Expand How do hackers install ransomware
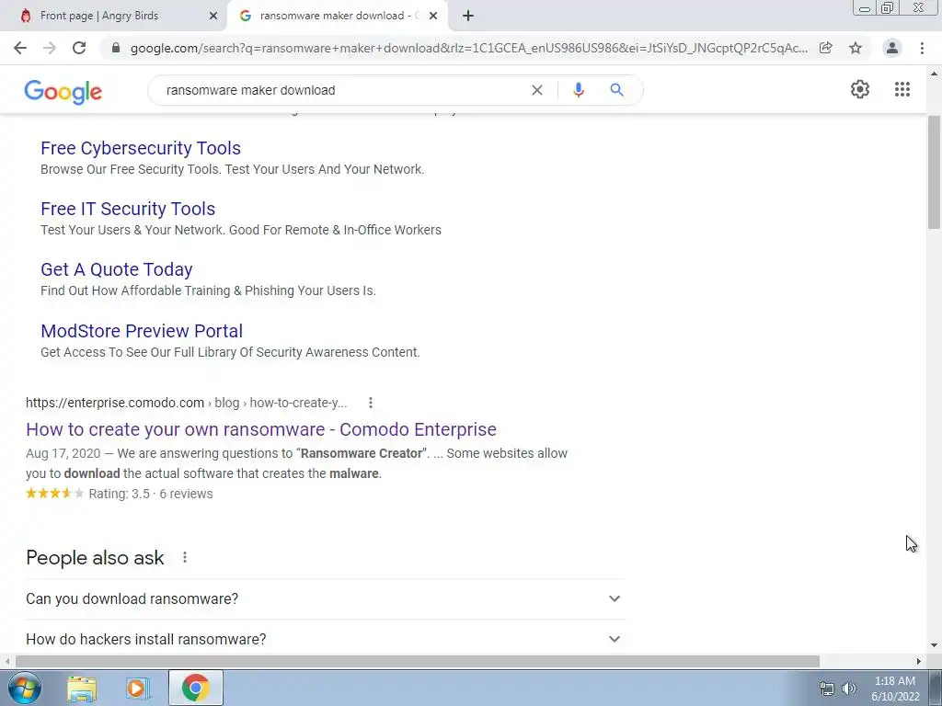This screenshot has height=706, width=942. (x=326, y=640)
